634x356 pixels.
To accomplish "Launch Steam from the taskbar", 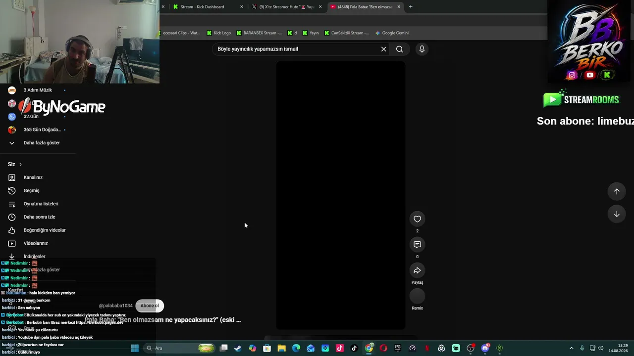I will tap(238, 348).
